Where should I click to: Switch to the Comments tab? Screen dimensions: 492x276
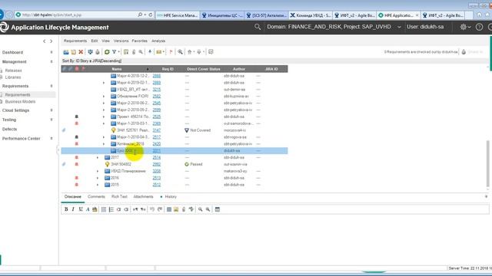point(96,197)
